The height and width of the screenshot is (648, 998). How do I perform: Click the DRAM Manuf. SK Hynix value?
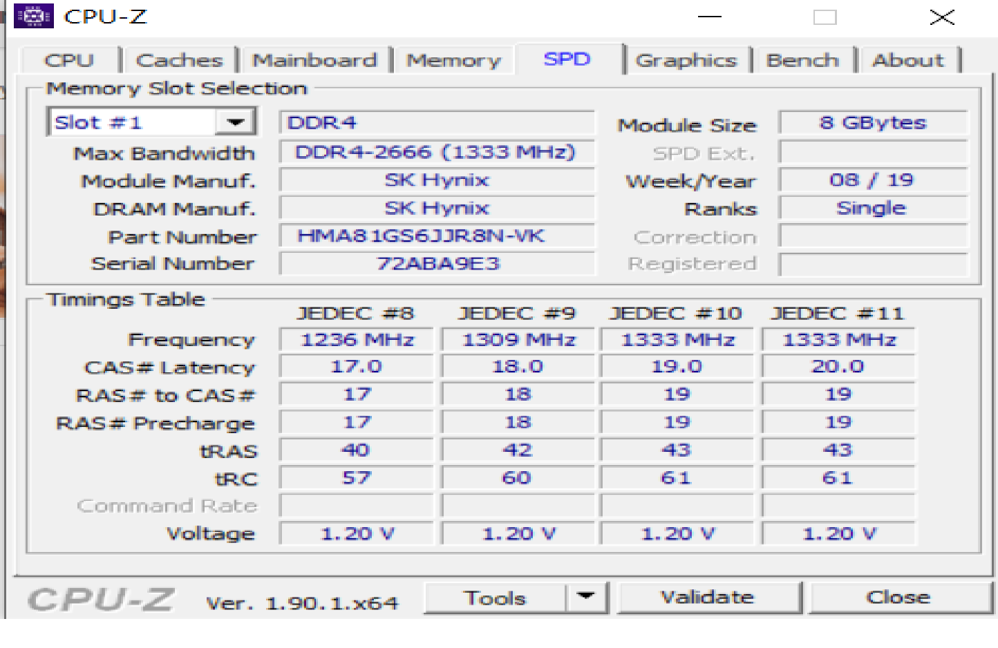coord(437,208)
